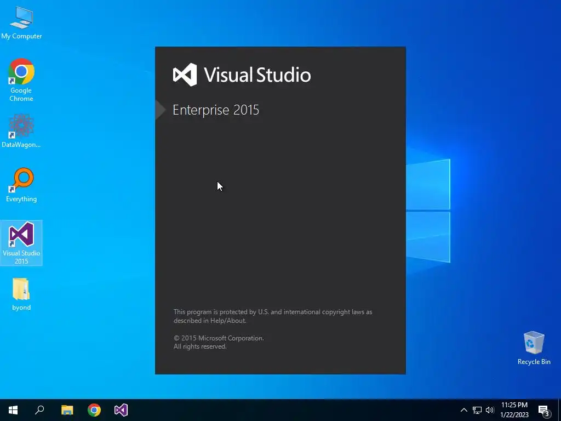Screen dimensions: 561x421
Task: Switch to Visual Studio in the taskbar
Action: coord(121,410)
